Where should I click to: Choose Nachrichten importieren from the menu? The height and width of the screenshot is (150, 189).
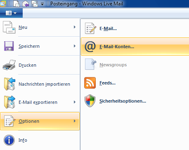pyautogui.click(x=40, y=84)
